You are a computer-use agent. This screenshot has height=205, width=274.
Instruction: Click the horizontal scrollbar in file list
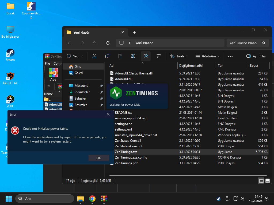(x=188, y=175)
